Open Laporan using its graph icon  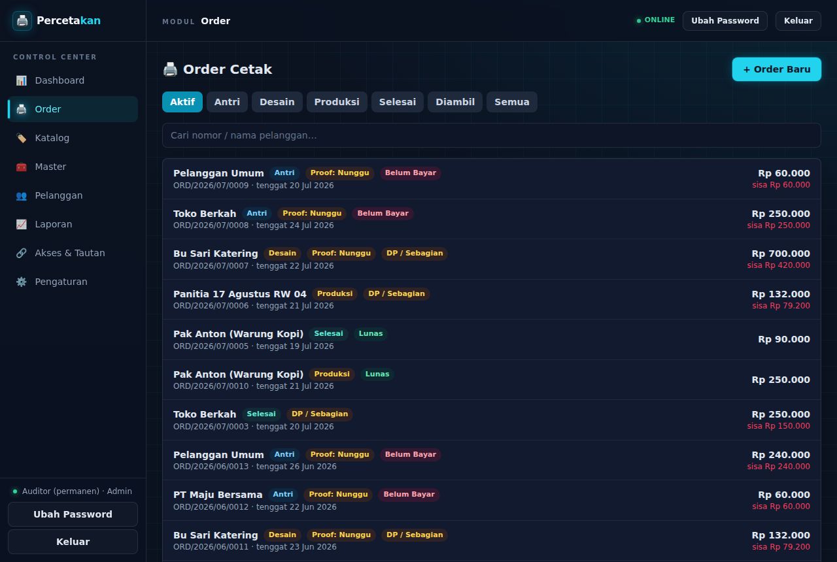[x=22, y=224]
